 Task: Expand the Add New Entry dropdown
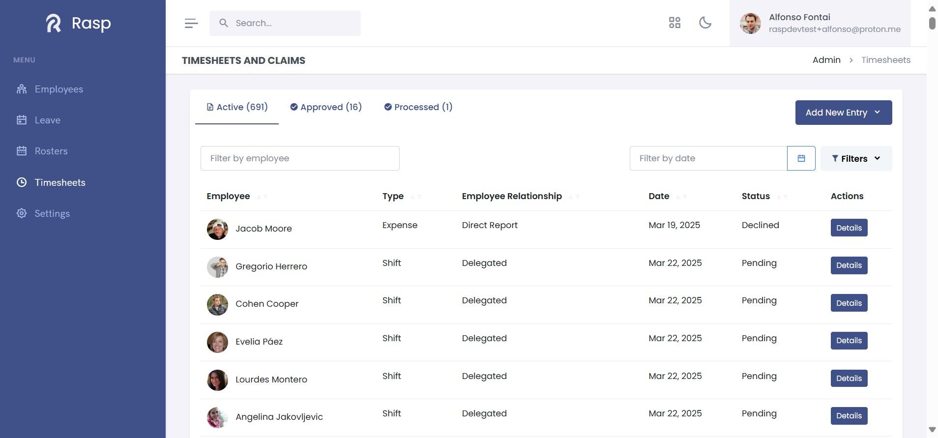tap(843, 113)
